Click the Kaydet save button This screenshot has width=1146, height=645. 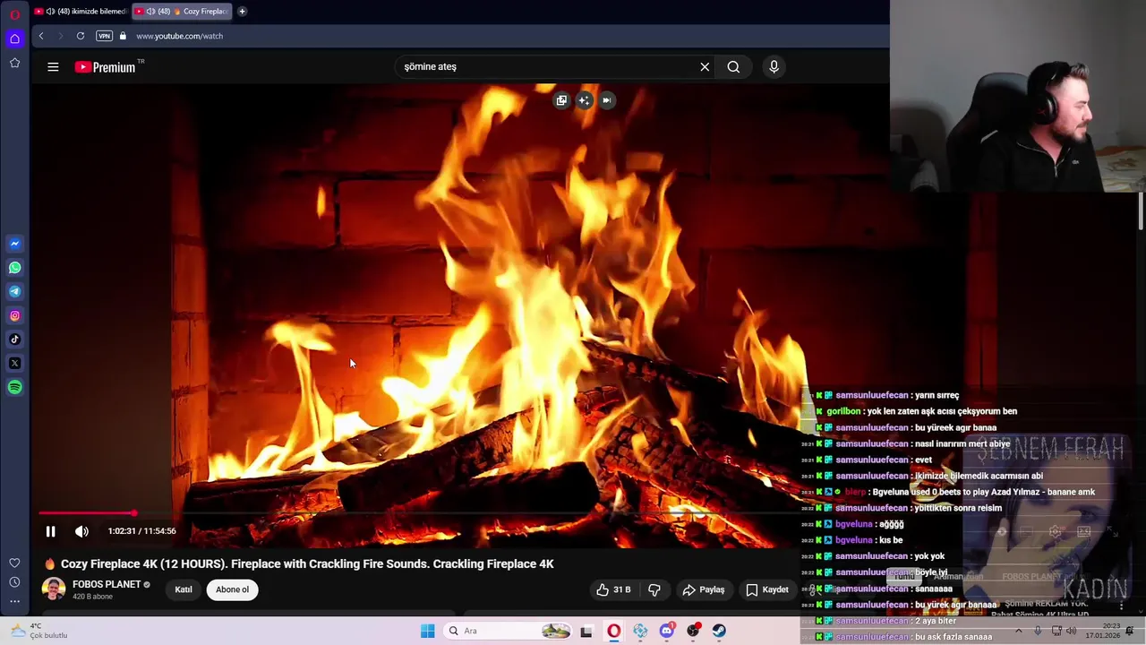[x=768, y=589]
